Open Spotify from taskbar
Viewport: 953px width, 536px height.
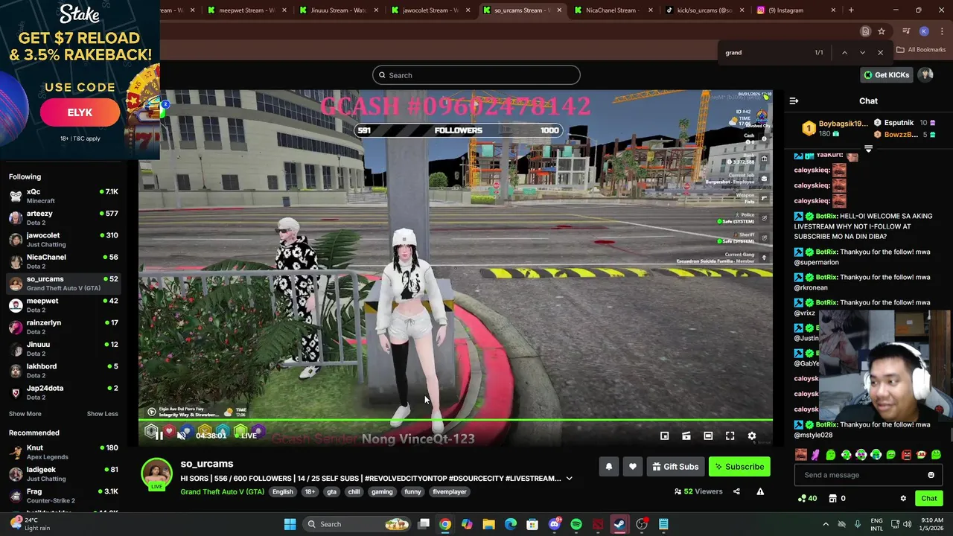point(576,524)
